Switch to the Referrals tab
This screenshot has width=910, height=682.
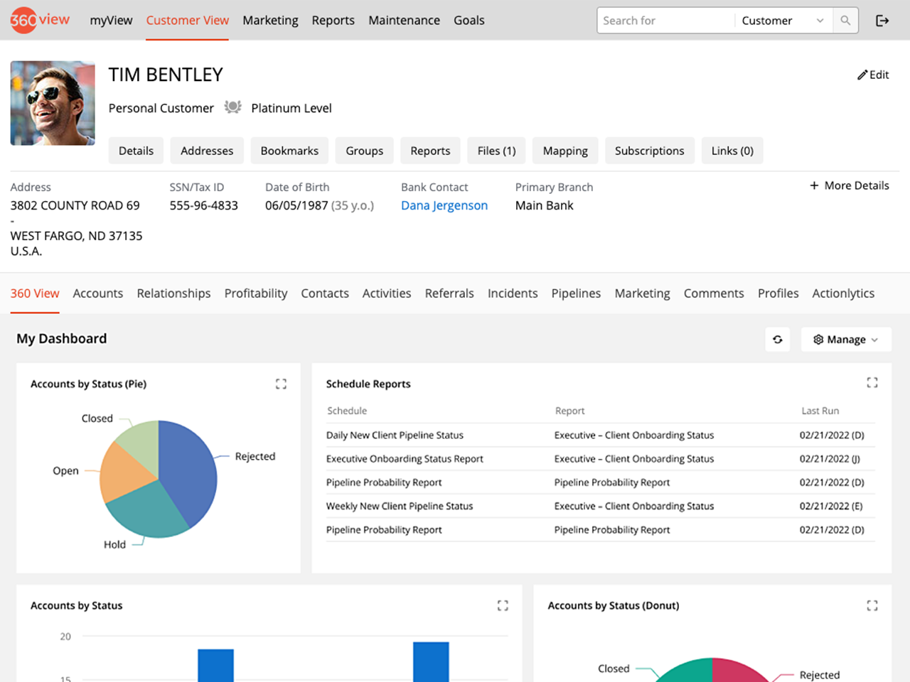click(x=449, y=293)
